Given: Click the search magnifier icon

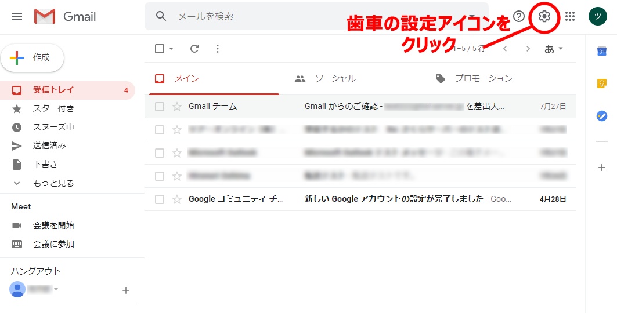Looking at the screenshot, I should (161, 16).
